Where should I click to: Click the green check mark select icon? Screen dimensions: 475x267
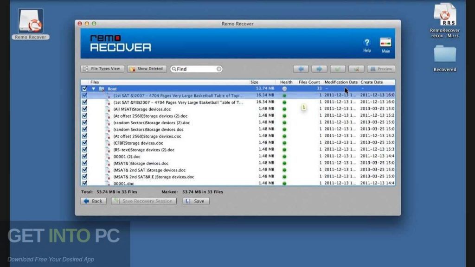337,69
